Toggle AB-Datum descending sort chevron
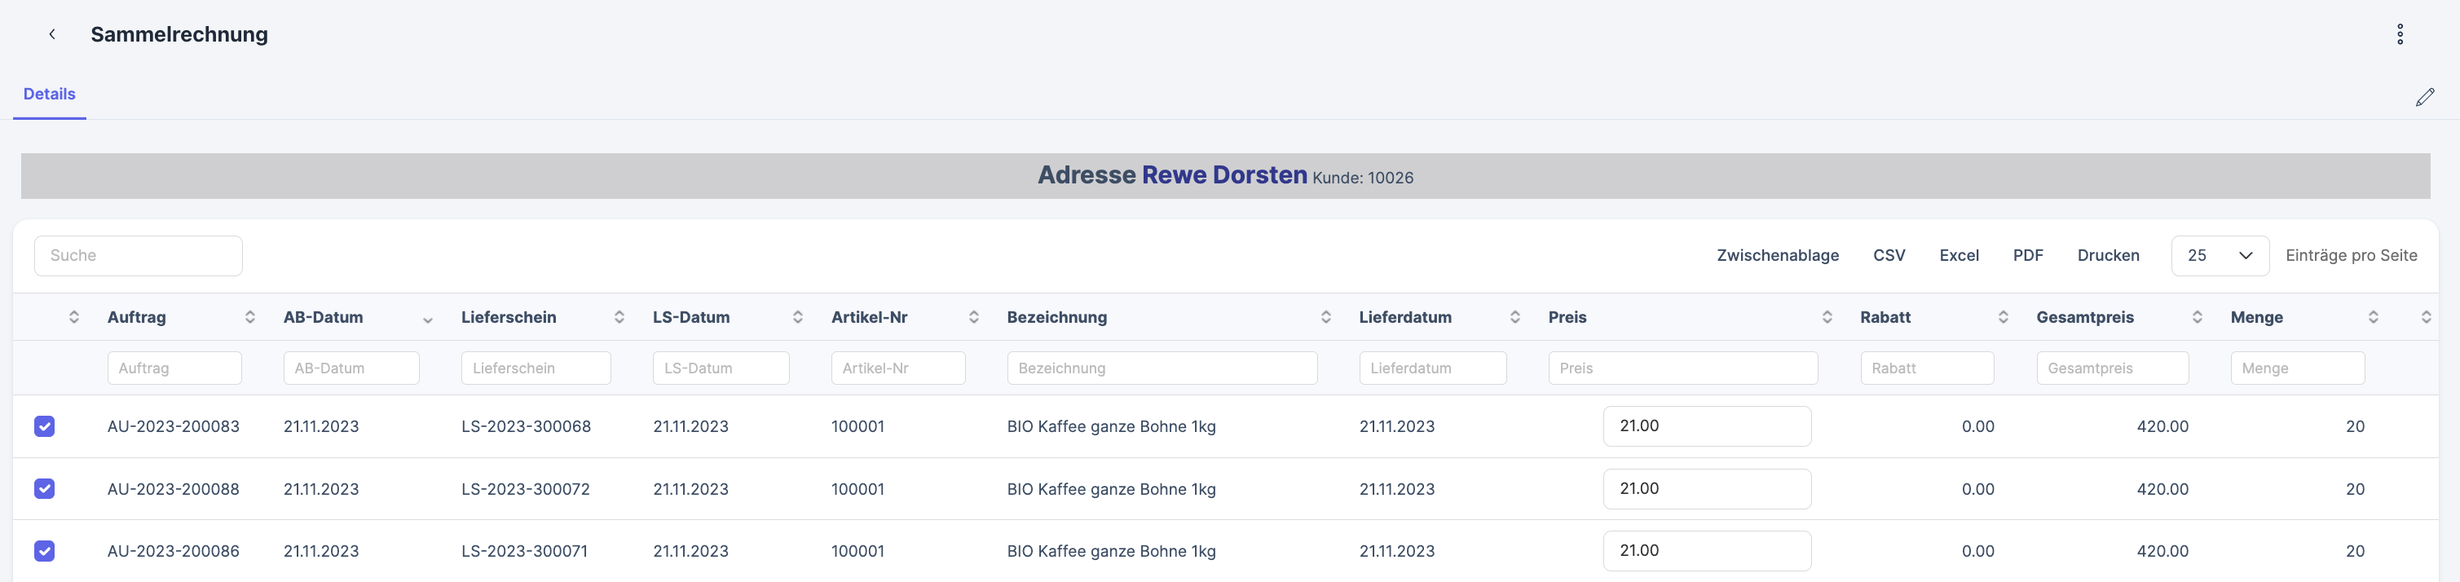The height and width of the screenshot is (582, 2460). tap(427, 320)
